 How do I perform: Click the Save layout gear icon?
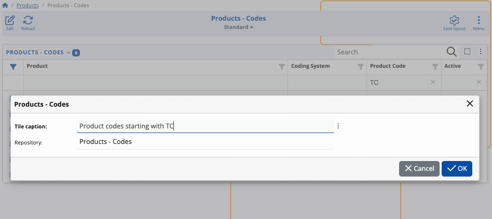(454, 21)
